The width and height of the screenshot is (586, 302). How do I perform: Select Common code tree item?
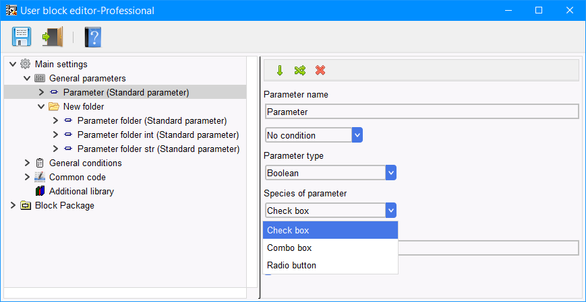(78, 177)
